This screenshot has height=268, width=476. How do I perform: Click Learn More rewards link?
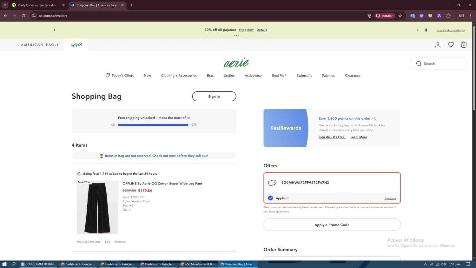click(359, 137)
